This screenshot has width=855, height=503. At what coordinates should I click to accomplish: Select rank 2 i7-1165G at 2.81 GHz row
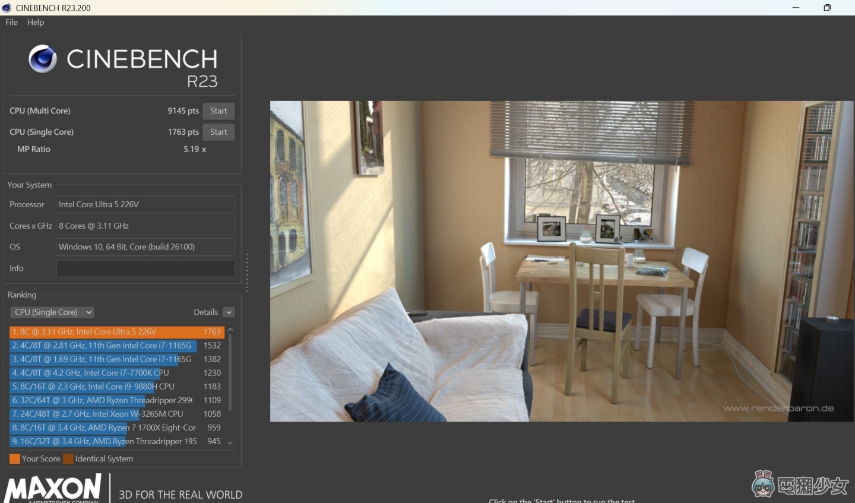point(116,346)
